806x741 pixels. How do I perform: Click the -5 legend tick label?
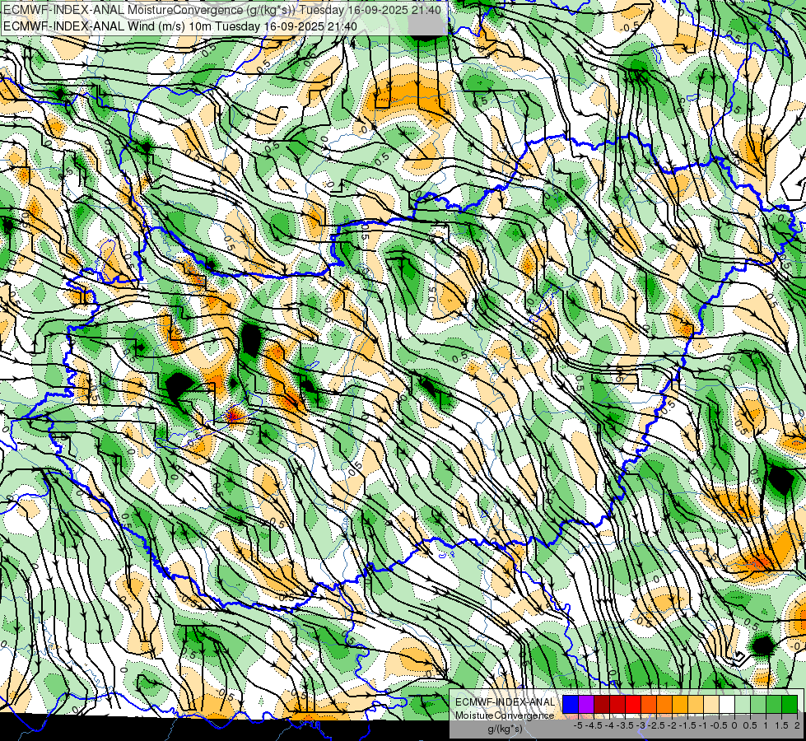pyautogui.click(x=578, y=725)
